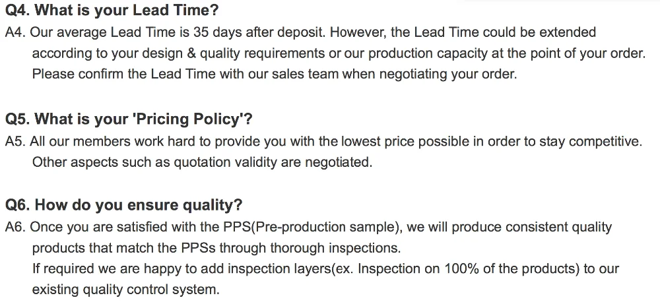Click the 'existing quality control system' line
The image size is (660, 308).
(x=125, y=290)
